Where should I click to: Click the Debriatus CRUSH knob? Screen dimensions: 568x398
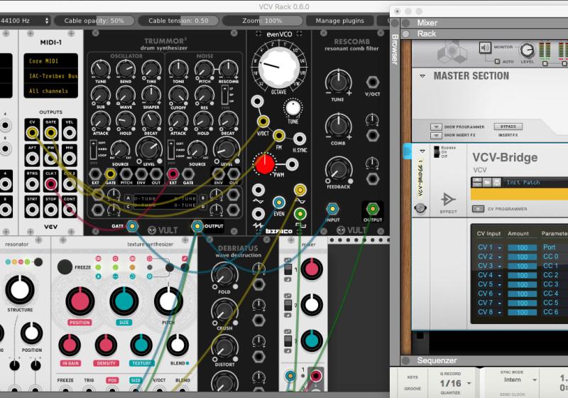point(224,312)
